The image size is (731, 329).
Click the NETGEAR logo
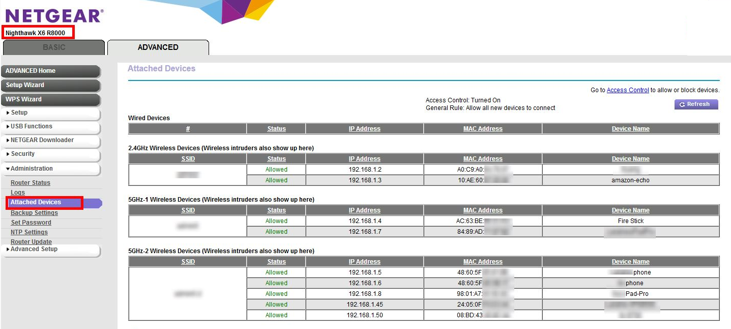53,15
